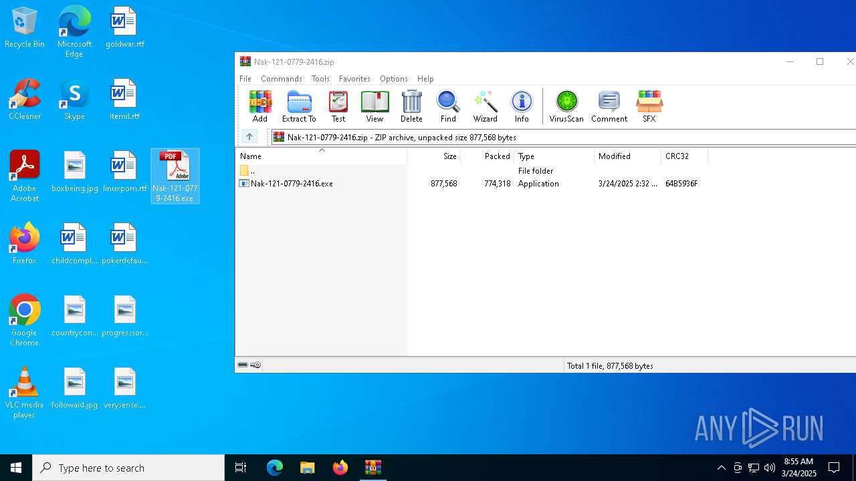Sort by Modified column header
Screen dimensions: 856x481
click(627, 156)
